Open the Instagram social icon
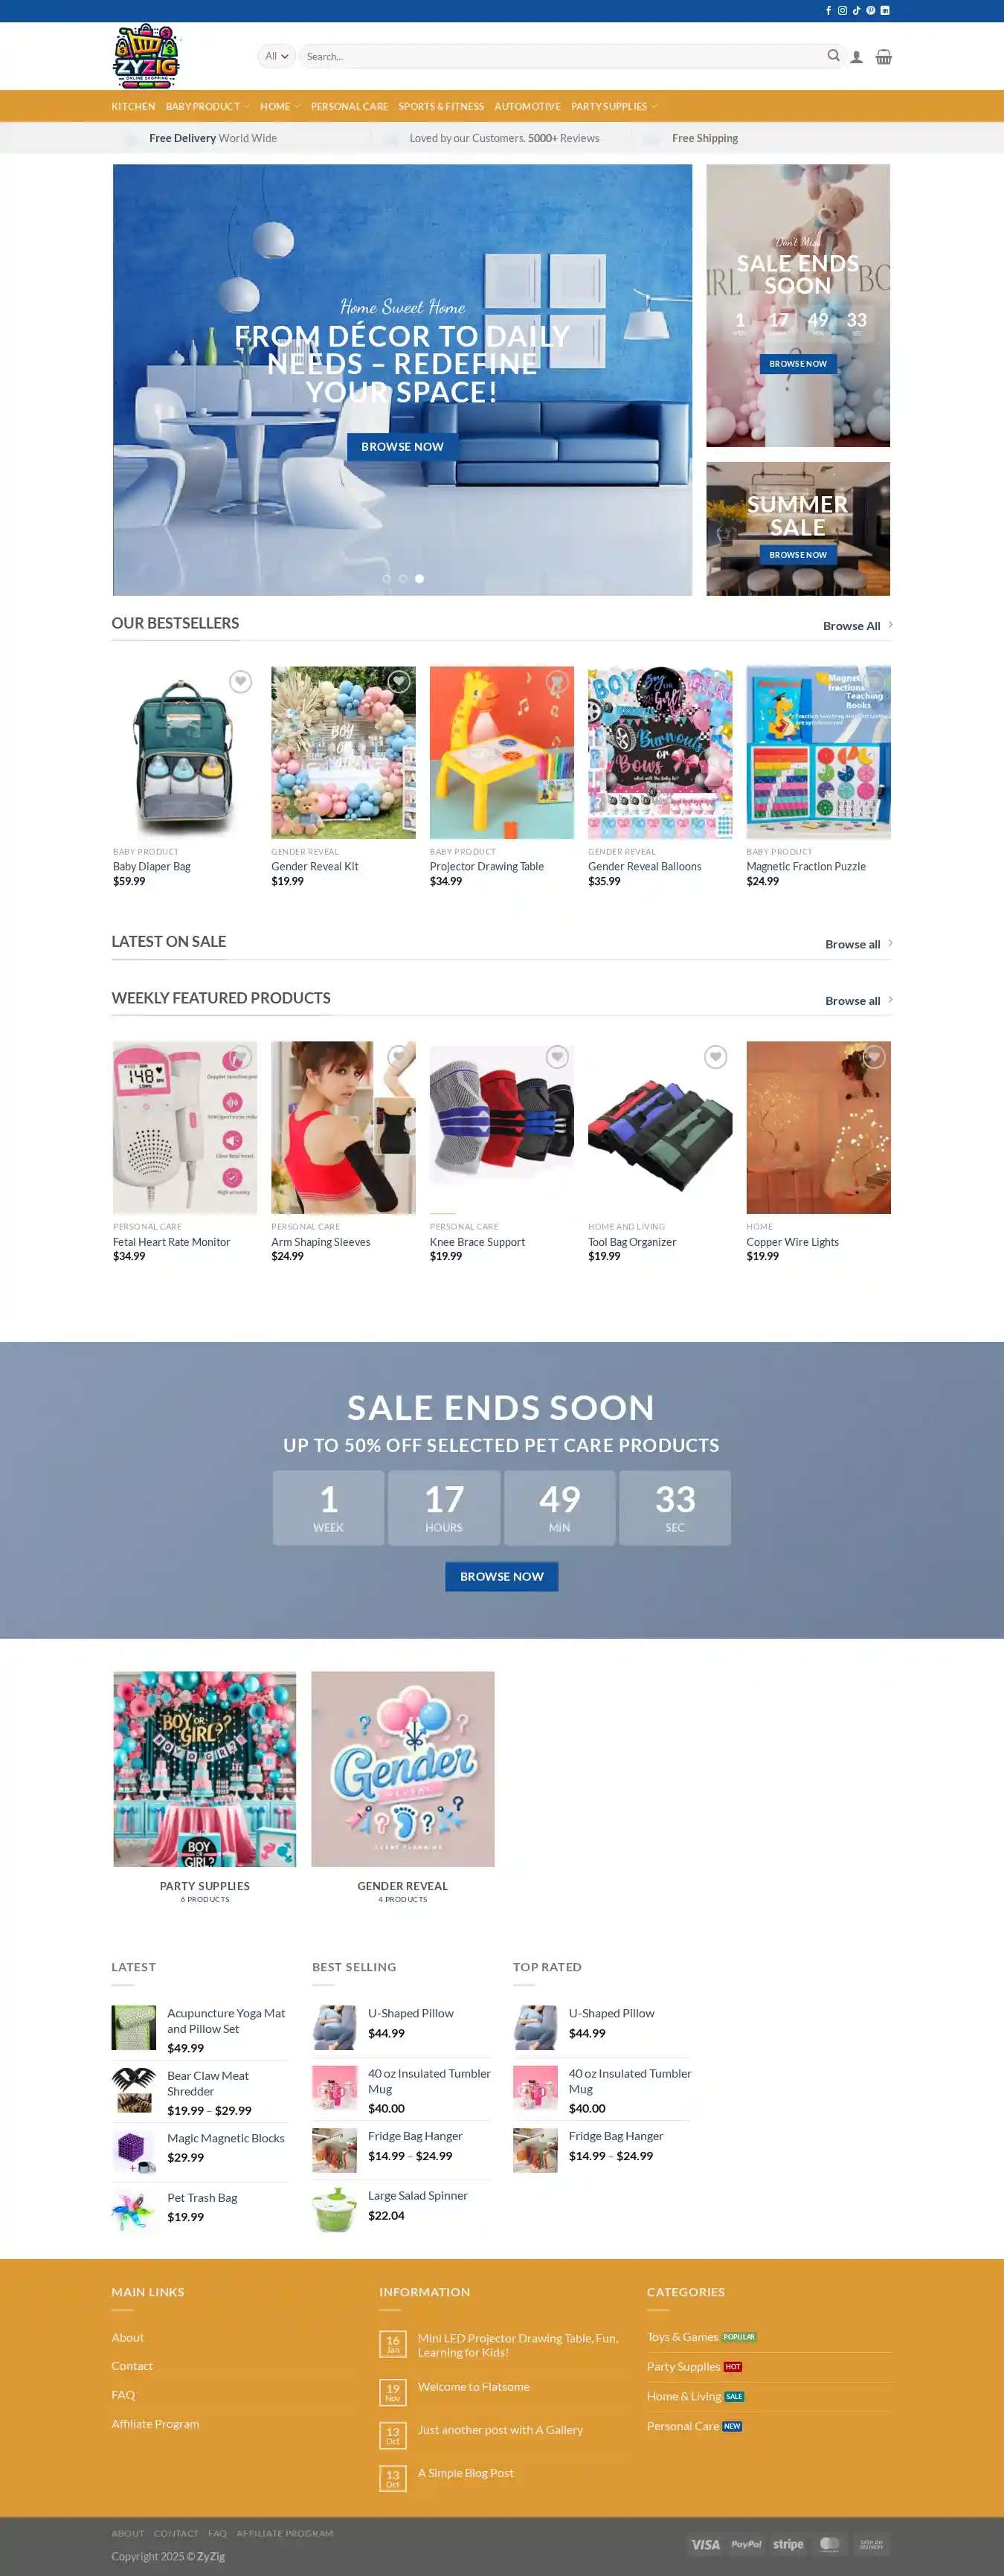The image size is (1004, 2576). (x=842, y=10)
